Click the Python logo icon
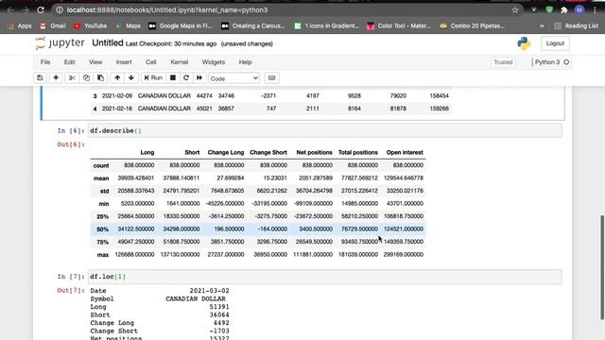605x340 pixels. coord(524,43)
